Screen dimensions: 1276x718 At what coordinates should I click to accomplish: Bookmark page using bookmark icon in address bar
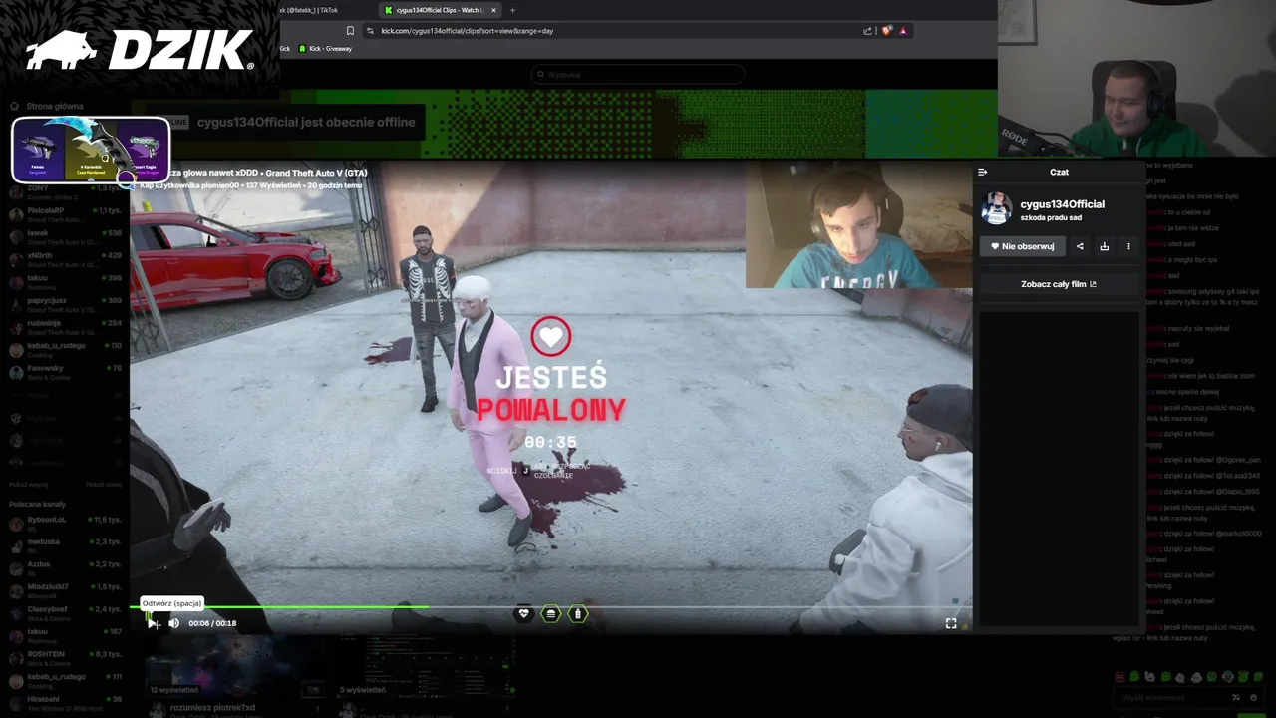[350, 31]
